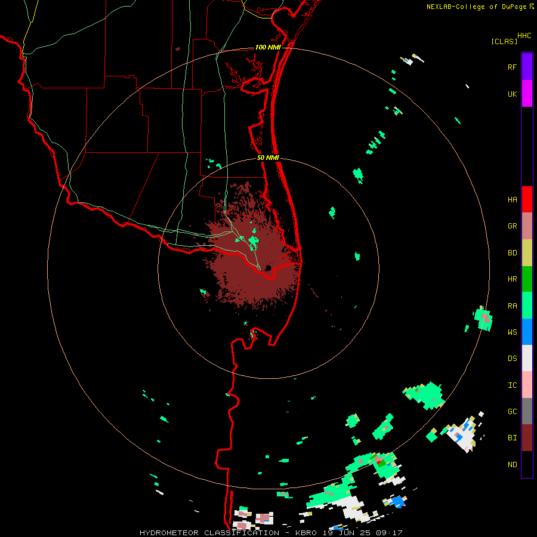Click the ND black legend swatch
The width and height of the screenshot is (537, 537).
click(x=527, y=464)
